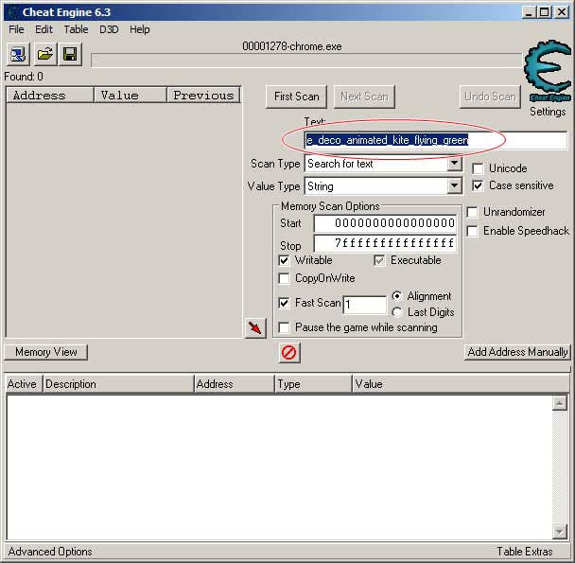Open Table Extras

click(524, 552)
